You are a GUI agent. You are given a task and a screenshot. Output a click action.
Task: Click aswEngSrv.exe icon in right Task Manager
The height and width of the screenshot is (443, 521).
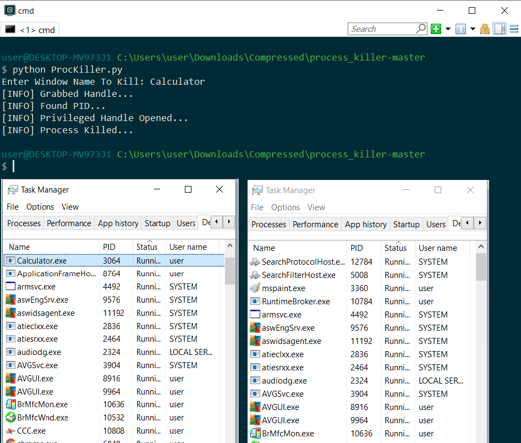(x=255, y=327)
